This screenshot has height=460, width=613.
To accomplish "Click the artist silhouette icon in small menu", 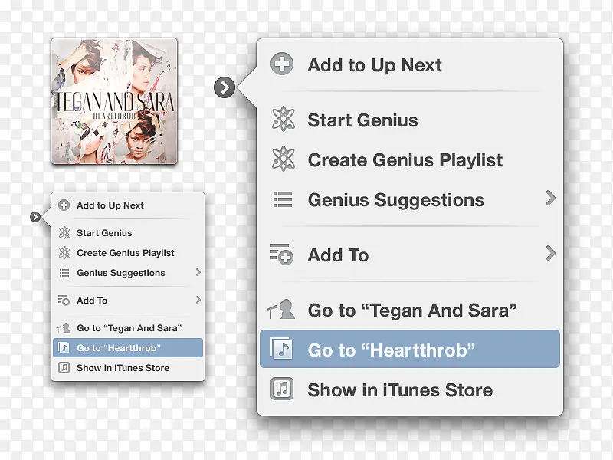I will click(x=64, y=328).
